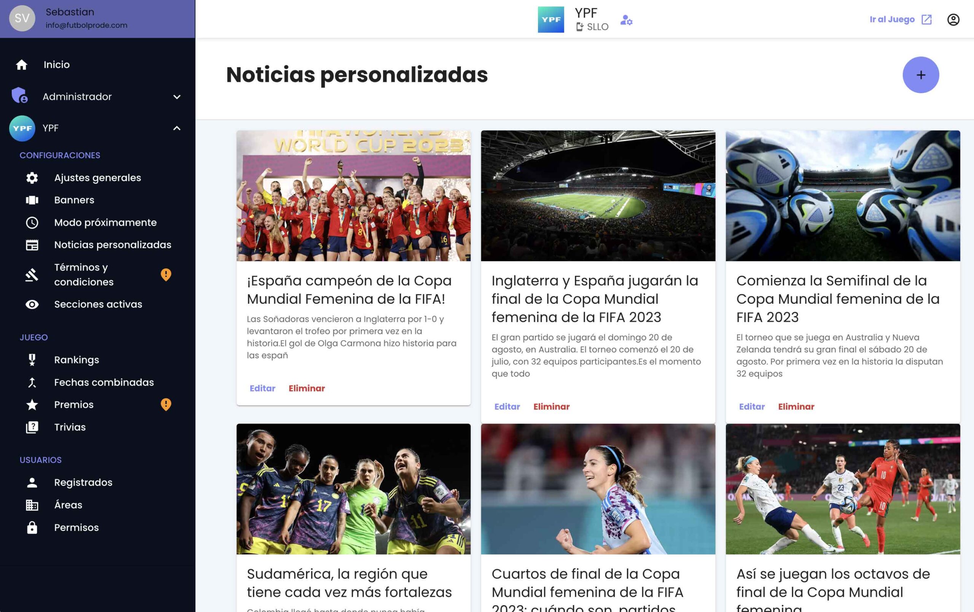Click the warning badge next to Premios
This screenshot has height=612, width=974.
tap(166, 405)
